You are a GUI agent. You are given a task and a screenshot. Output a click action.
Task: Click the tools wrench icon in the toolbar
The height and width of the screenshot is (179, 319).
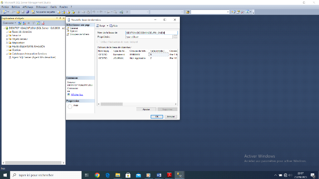point(242,12)
